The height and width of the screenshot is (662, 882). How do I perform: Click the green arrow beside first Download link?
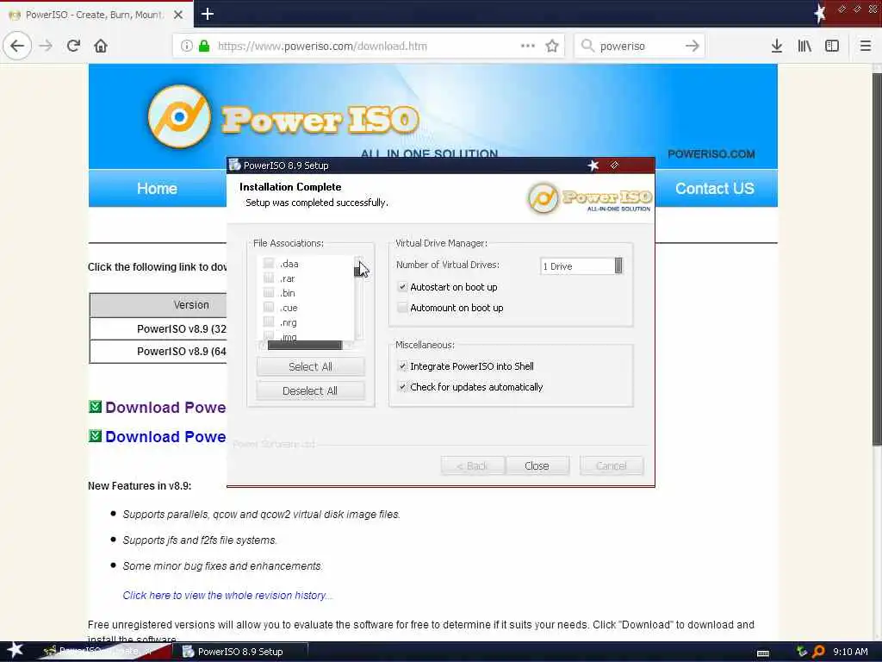(95, 407)
